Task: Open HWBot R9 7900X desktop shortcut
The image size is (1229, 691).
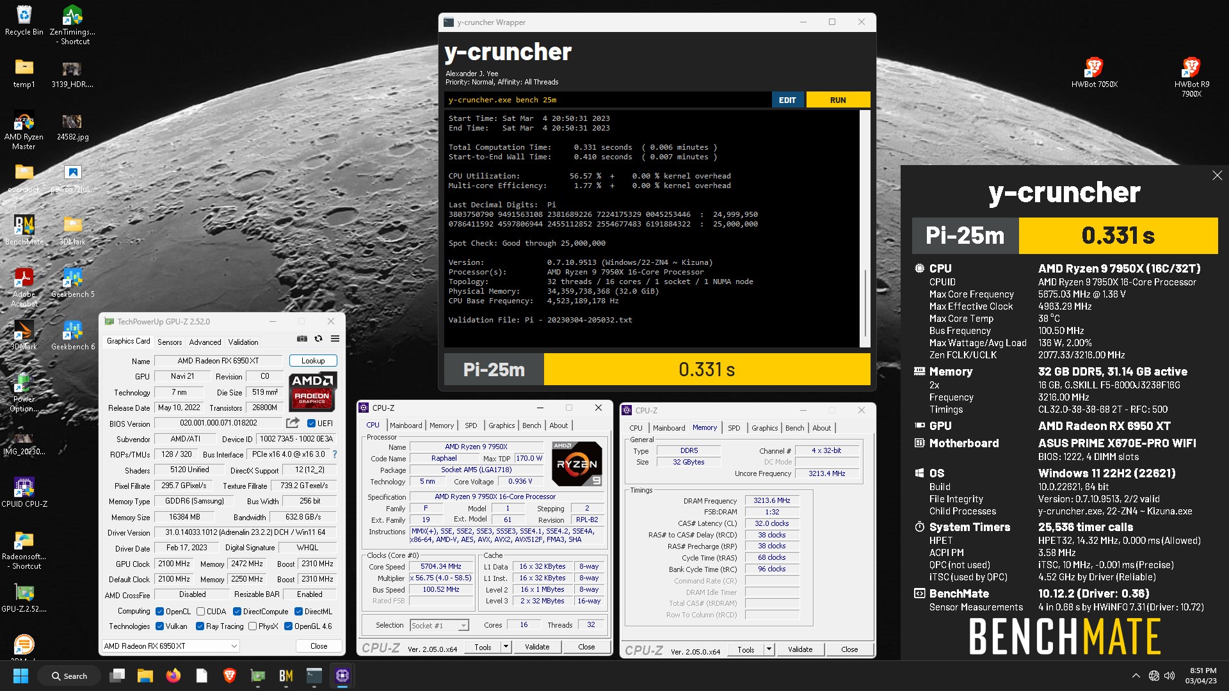Action: tap(1191, 77)
